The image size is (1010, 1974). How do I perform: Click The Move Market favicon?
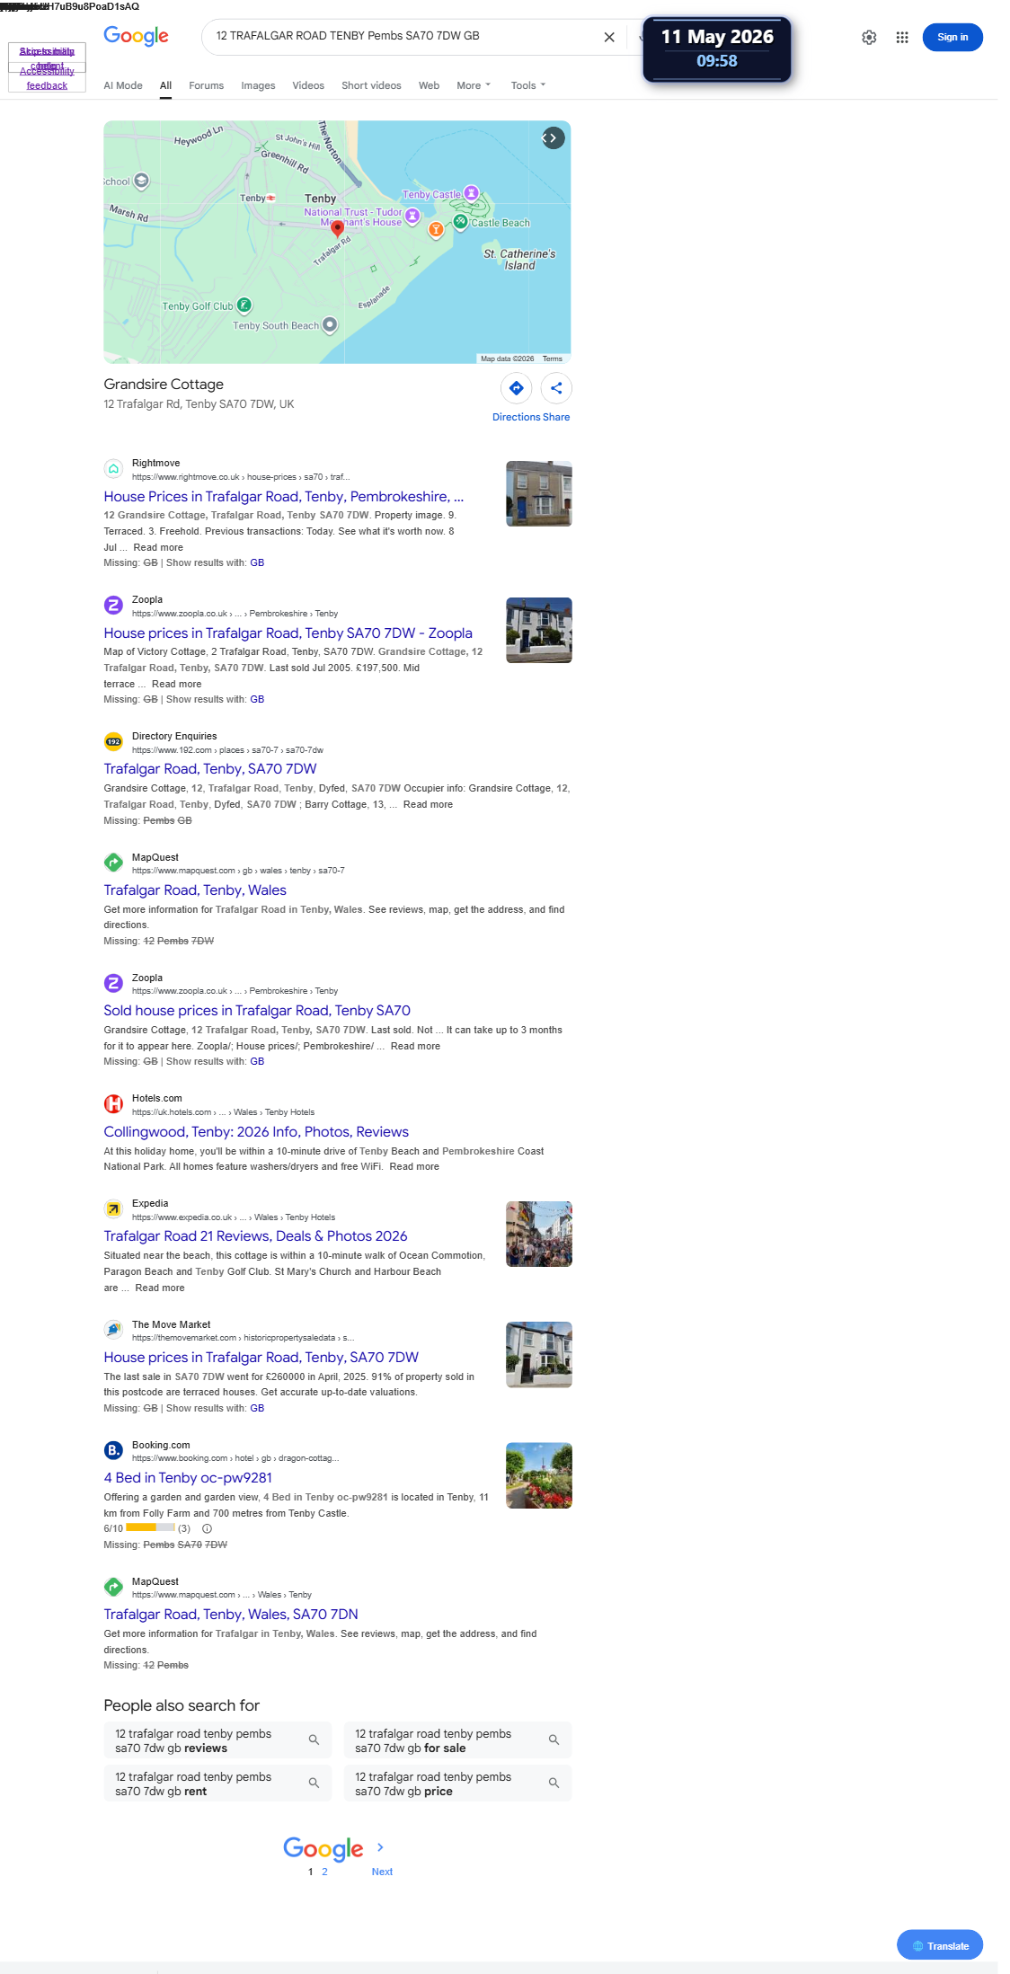click(x=113, y=1330)
